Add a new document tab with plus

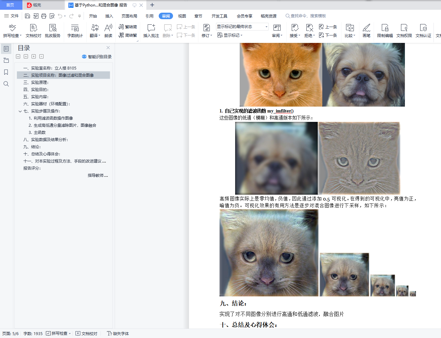coord(152,5)
